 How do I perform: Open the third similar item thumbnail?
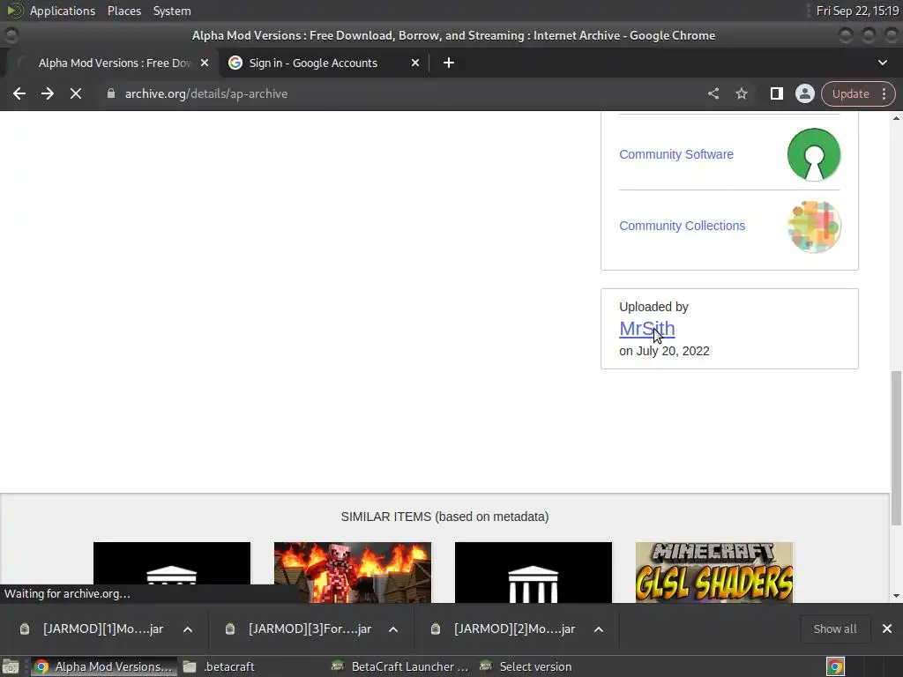[534, 572]
